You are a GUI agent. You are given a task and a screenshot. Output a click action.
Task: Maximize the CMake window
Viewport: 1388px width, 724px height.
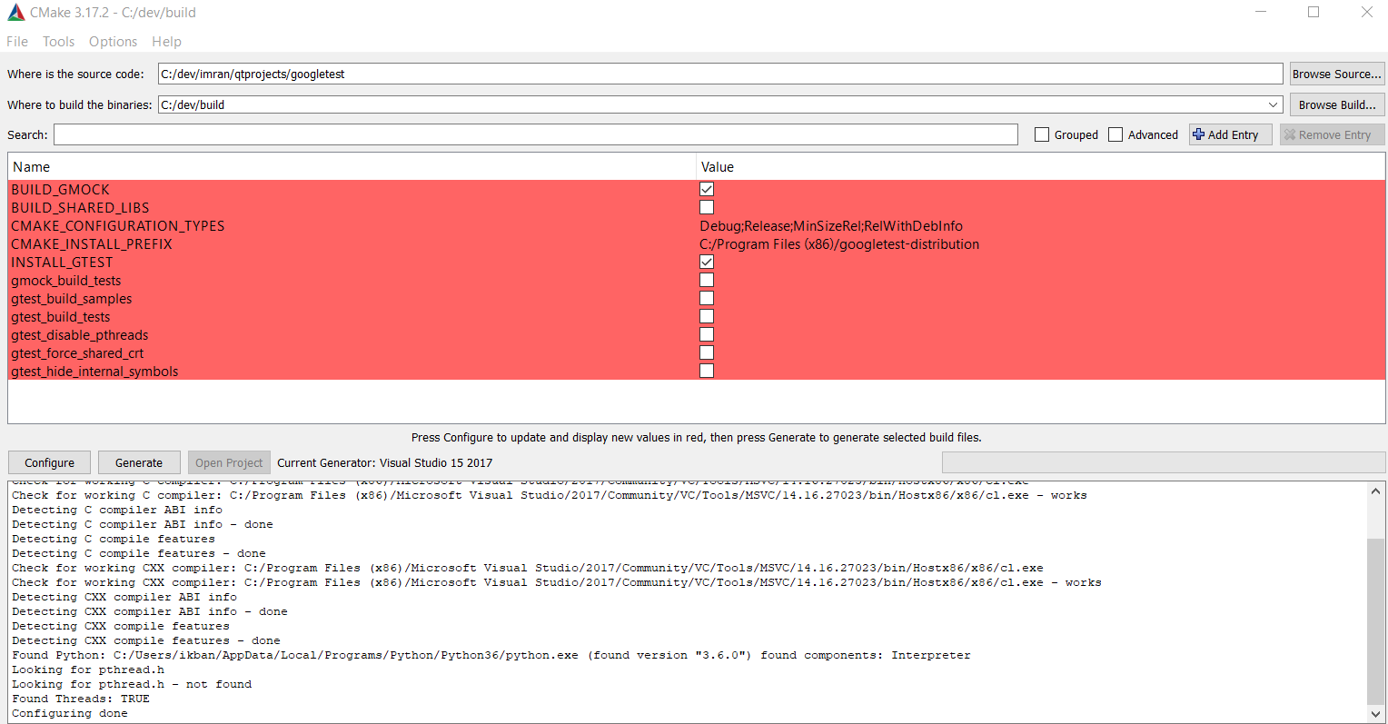pyautogui.click(x=1314, y=12)
